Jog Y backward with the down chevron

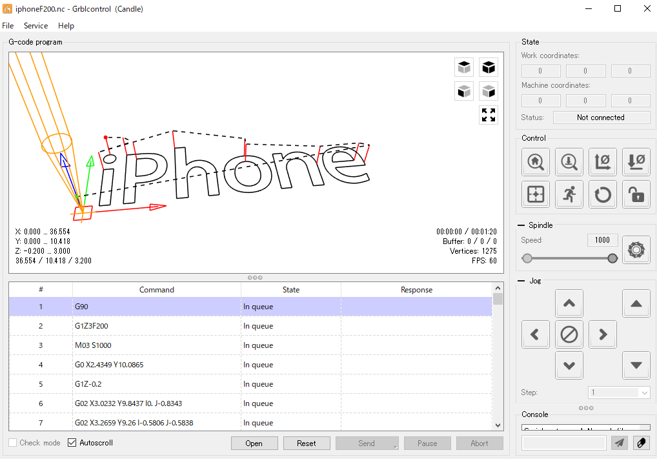(569, 365)
